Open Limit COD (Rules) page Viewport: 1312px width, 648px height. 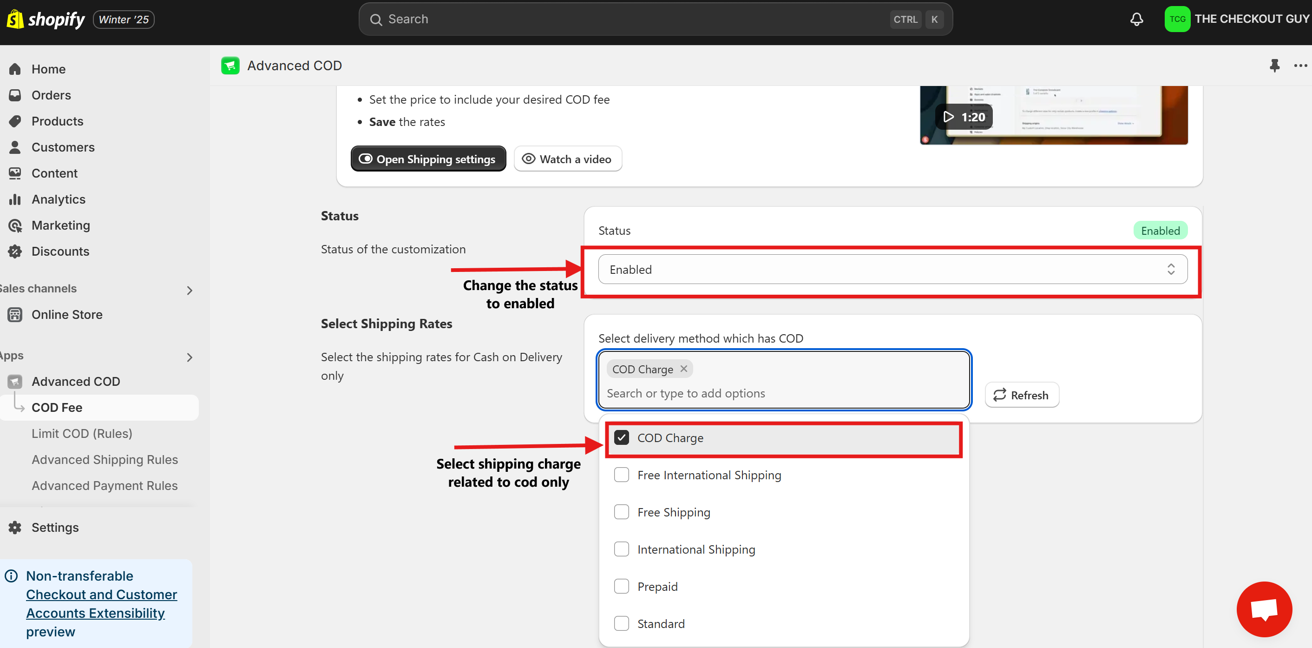(81, 434)
